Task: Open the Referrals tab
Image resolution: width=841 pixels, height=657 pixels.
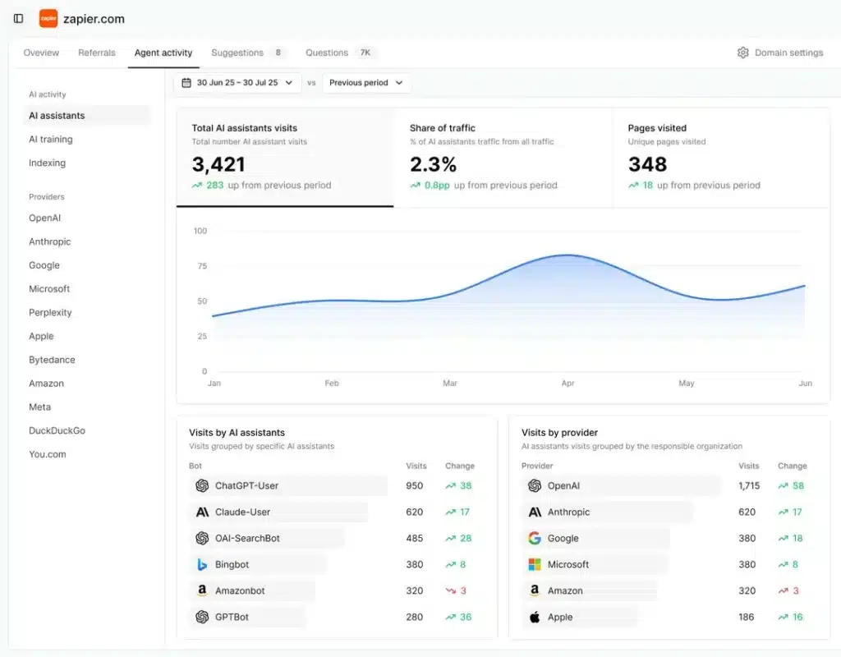Action: [96, 52]
